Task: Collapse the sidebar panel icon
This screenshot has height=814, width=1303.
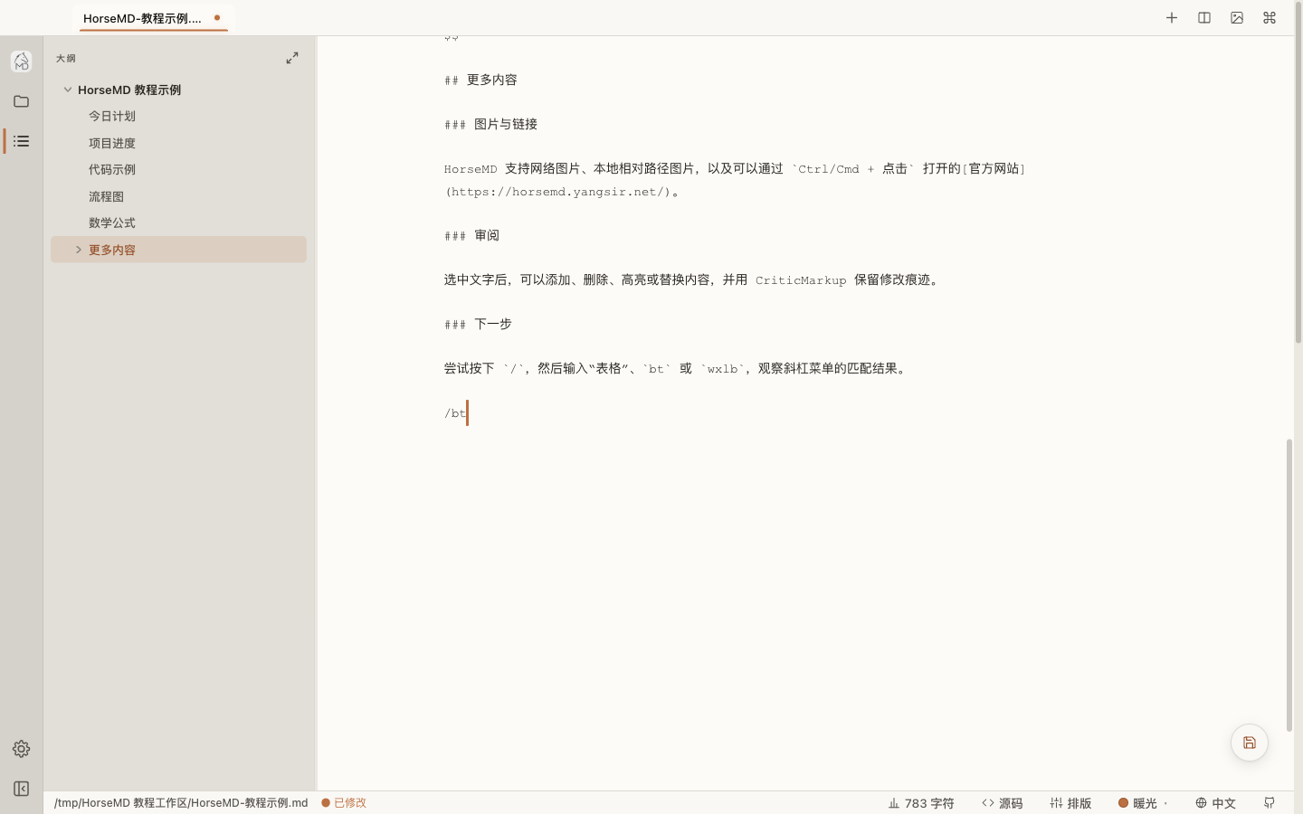Action: 22,789
